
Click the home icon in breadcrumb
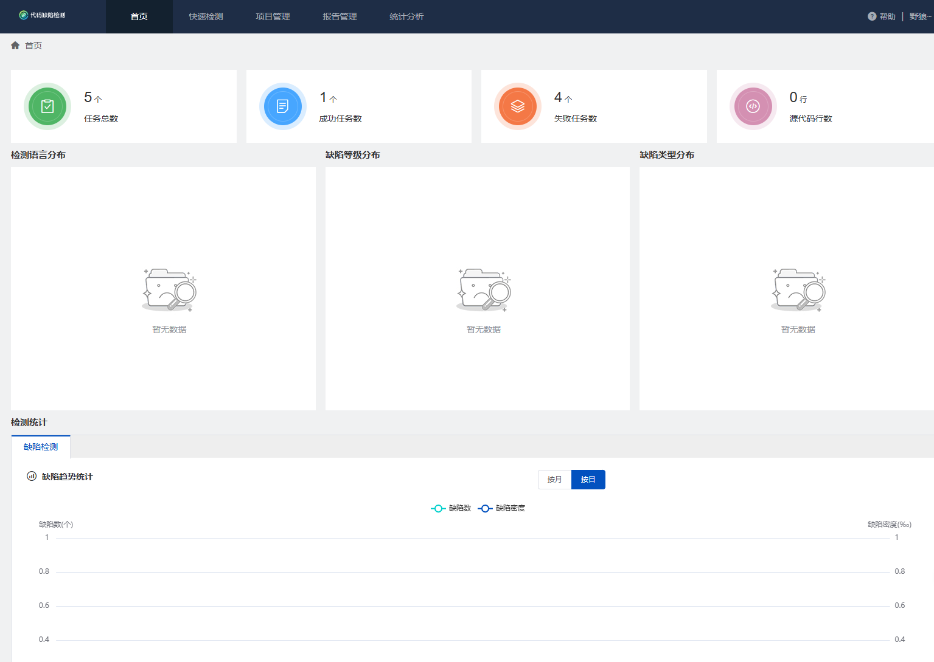pos(15,46)
